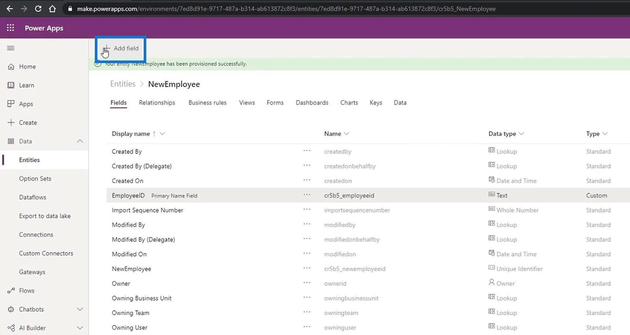
Task: Click the Chatbots icon in sidebar
Action: (11, 309)
